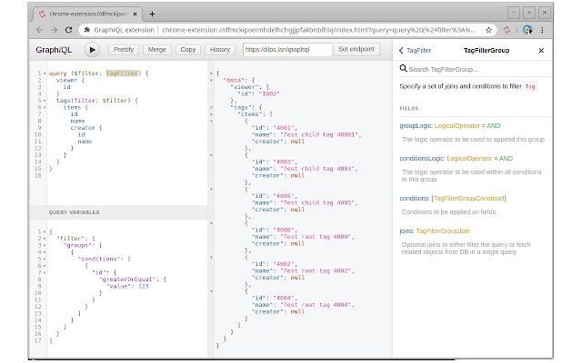
Task: Click the browser back arrow
Action: tap(40, 30)
